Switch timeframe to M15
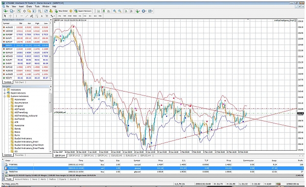 [x=70, y=16]
